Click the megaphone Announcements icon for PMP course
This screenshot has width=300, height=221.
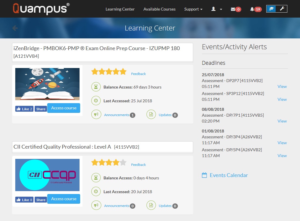(96, 115)
